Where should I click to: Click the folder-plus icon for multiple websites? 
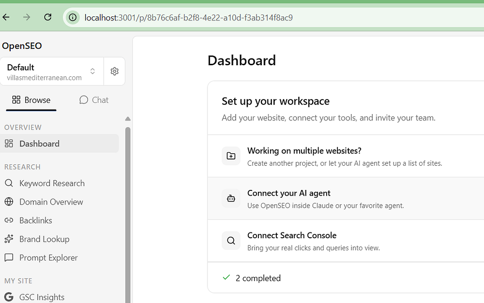[231, 156]
